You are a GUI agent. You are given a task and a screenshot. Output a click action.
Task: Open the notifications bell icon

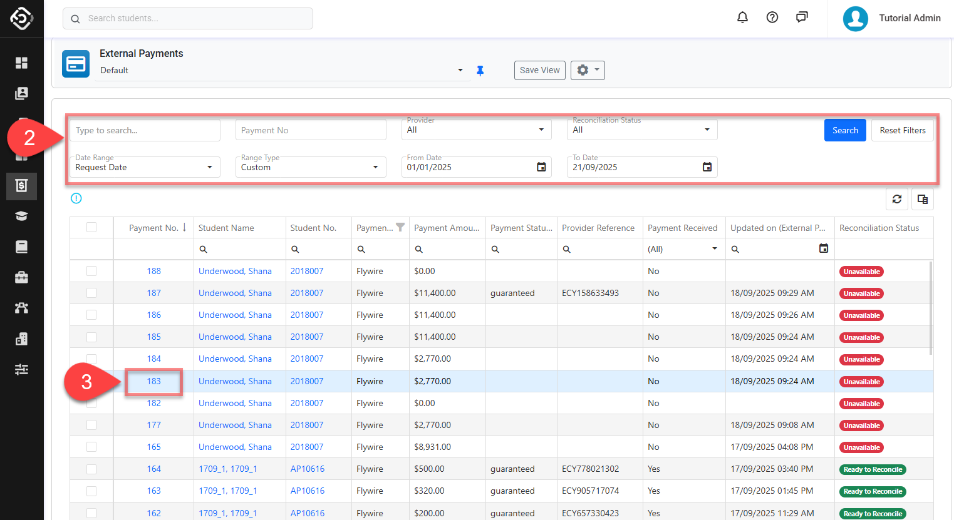coord(742,18)
